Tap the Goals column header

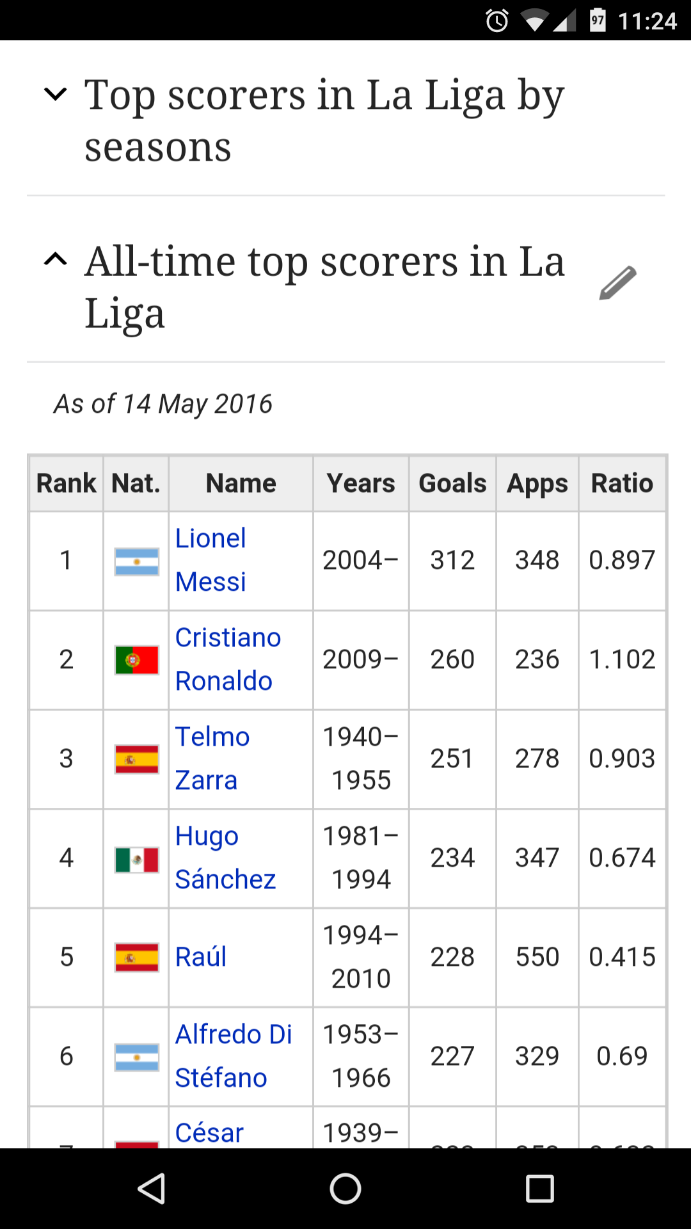[x=452, y=483]
